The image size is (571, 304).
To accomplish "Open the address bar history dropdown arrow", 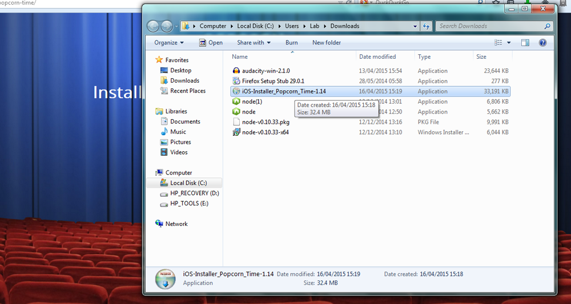I will (415, 26).
